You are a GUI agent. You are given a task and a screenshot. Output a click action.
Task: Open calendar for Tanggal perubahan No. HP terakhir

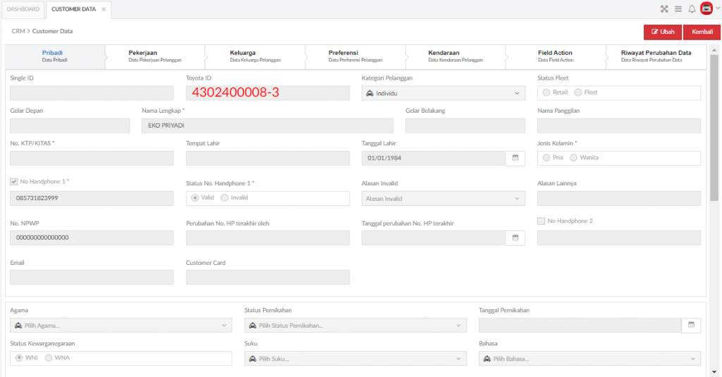[515, 238]
